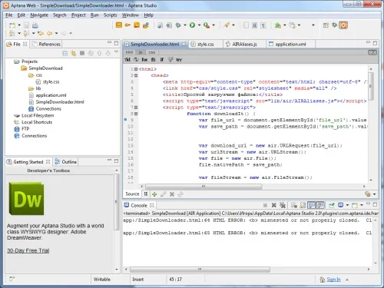Click the Display Selected Console monitor icon
384x288 pixels.
[340, 205]
